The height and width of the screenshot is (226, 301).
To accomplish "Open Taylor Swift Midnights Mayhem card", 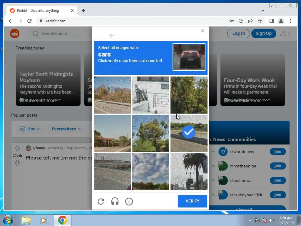I will click(48, 80).
